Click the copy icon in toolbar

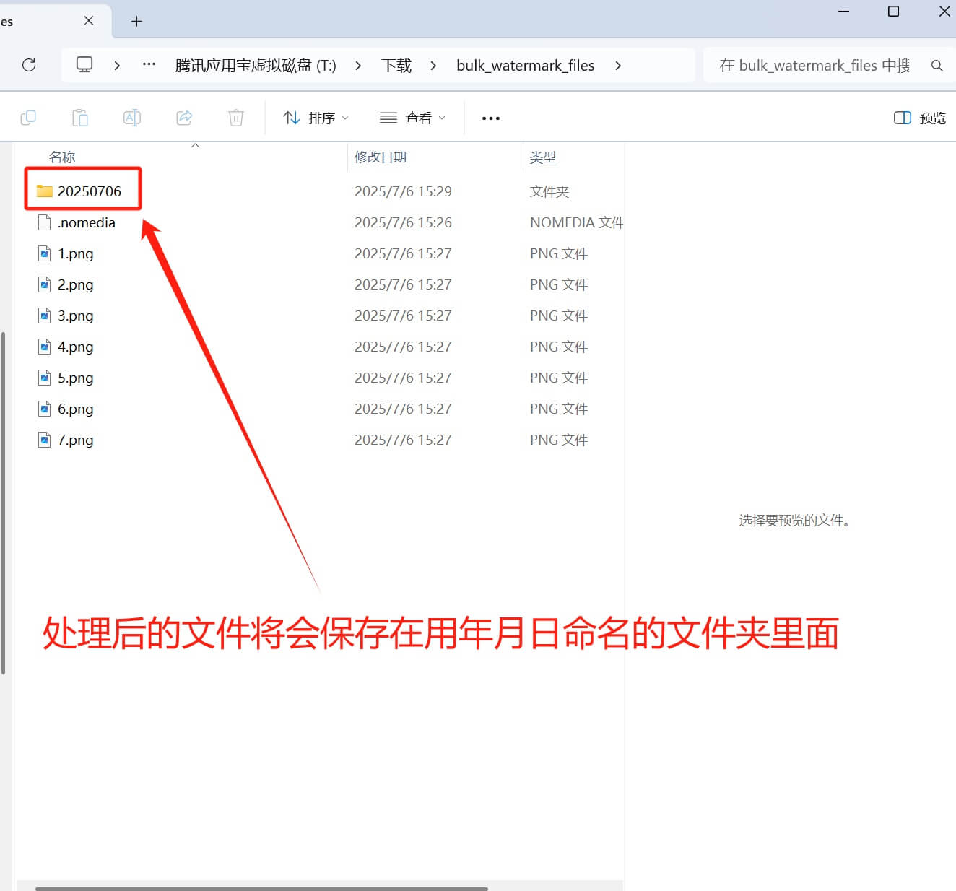click(28, 118)
